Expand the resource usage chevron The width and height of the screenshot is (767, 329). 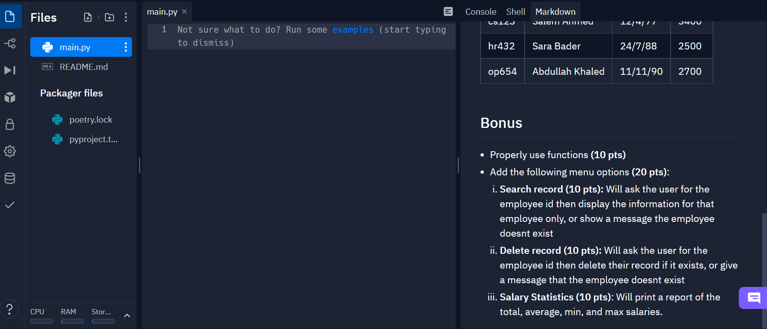tap(127, 316)
